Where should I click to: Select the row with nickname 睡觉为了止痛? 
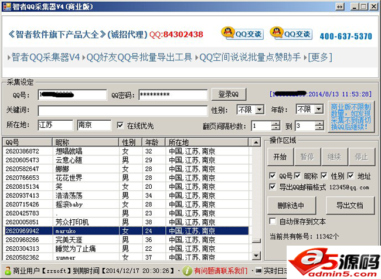[126, 249]
